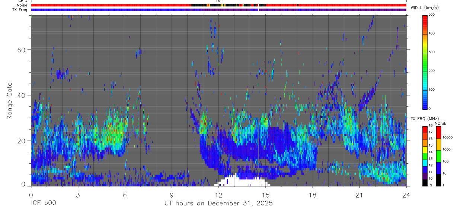The height and width of the screenshot is (211, 457).
Task: Click the blue bottom of the width colorbar
Action: [x=425, y=104]
